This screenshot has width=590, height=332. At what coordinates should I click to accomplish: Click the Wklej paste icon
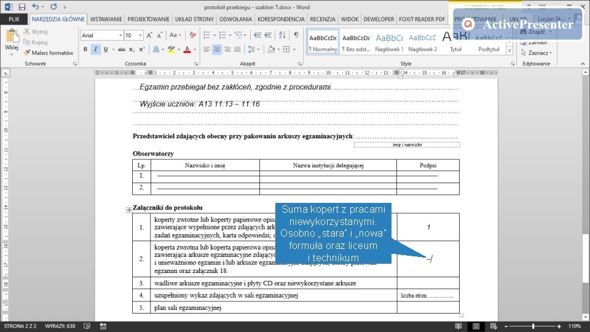click(12, 37)
